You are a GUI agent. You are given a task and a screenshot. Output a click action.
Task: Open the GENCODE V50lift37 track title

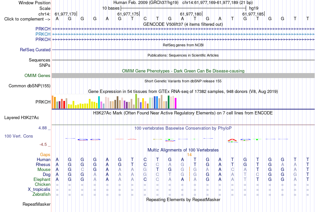click(183, 24)
